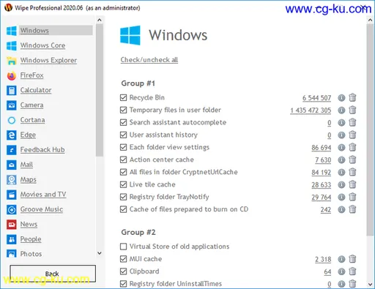The width and height of the screenshot is (375, 289).
Task: Click the trash icon for Recycle Bin
Action: tap(352, 97)
